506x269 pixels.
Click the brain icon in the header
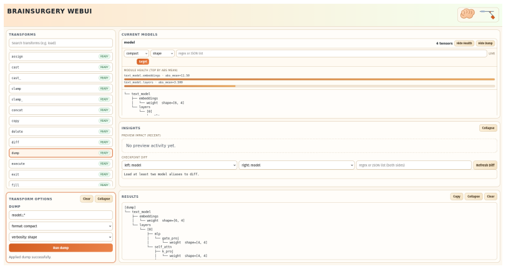(x=467, y=14)
